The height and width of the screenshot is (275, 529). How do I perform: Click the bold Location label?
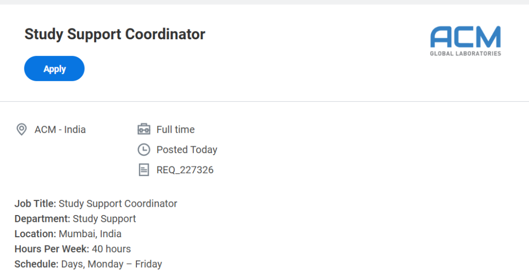[35, 234]
